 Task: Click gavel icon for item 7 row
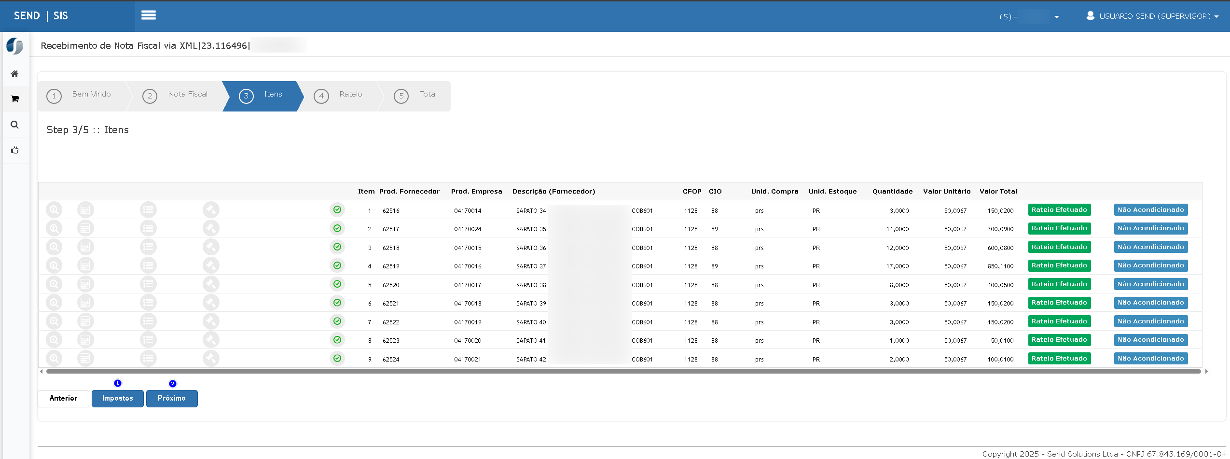tap(211, 321)
